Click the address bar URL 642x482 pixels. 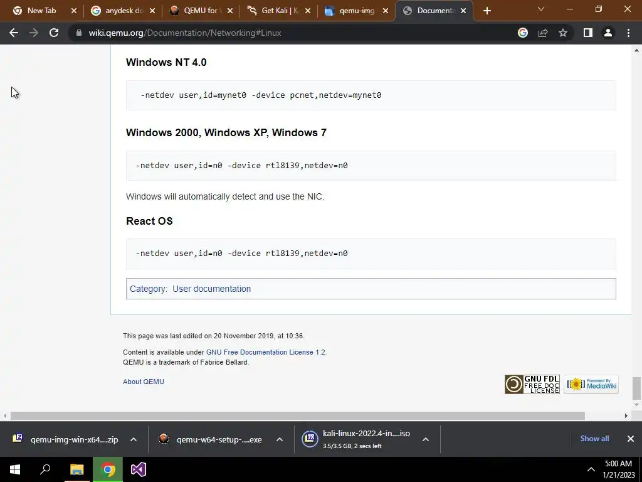tap(185, 33)
